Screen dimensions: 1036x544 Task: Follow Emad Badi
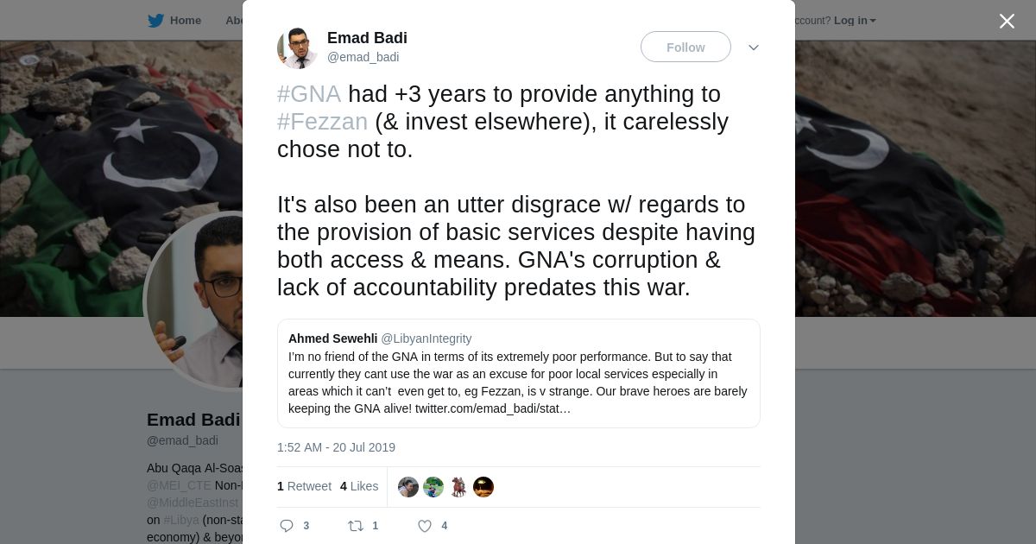click(x=685, y=47)
